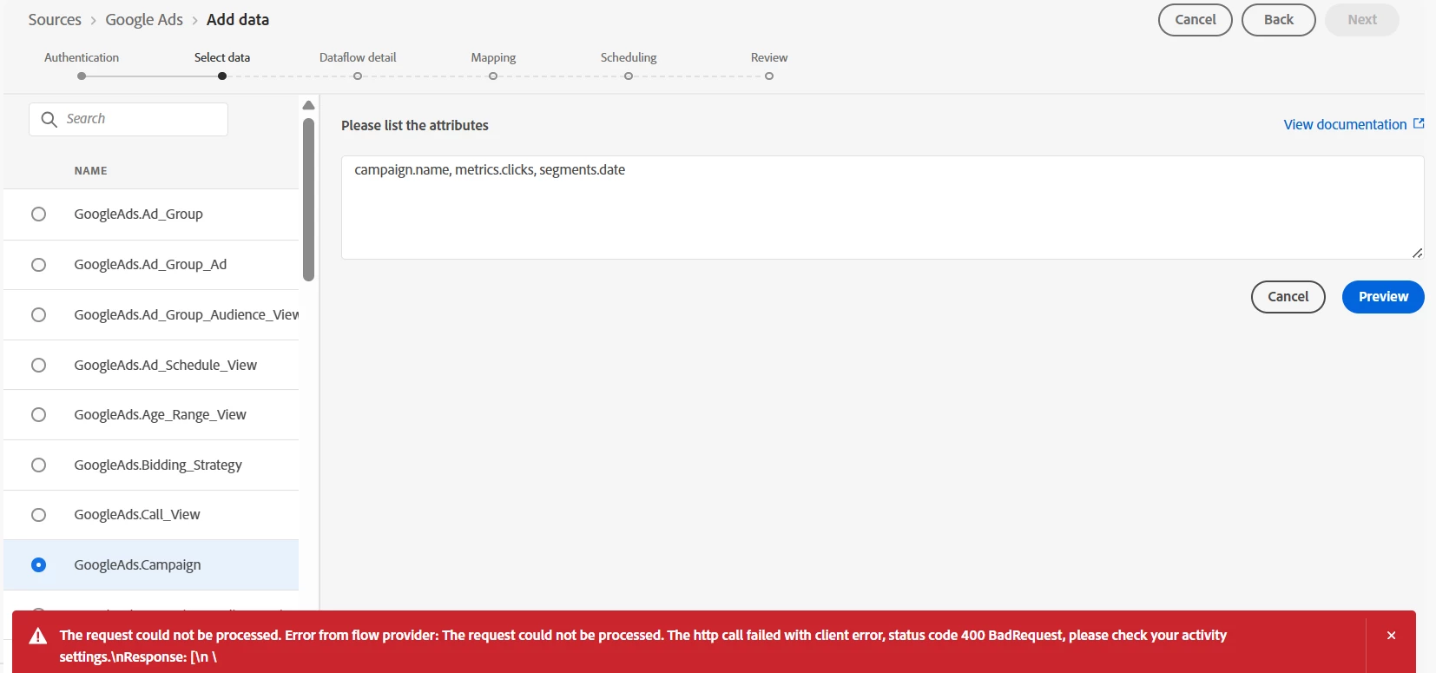Click the Back button

(x=1279, y=19)
